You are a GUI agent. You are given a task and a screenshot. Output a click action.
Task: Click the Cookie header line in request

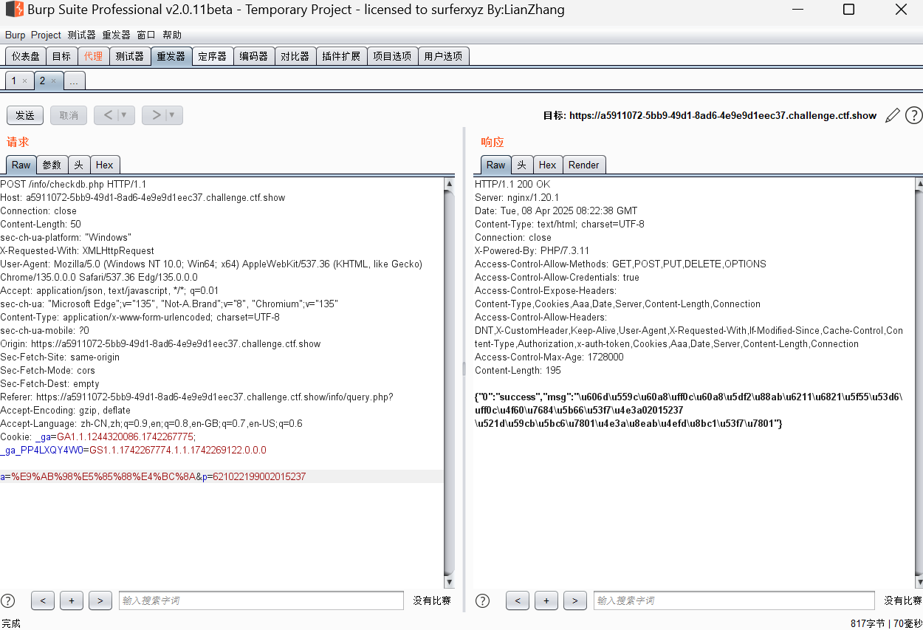[x=97, y=436]
